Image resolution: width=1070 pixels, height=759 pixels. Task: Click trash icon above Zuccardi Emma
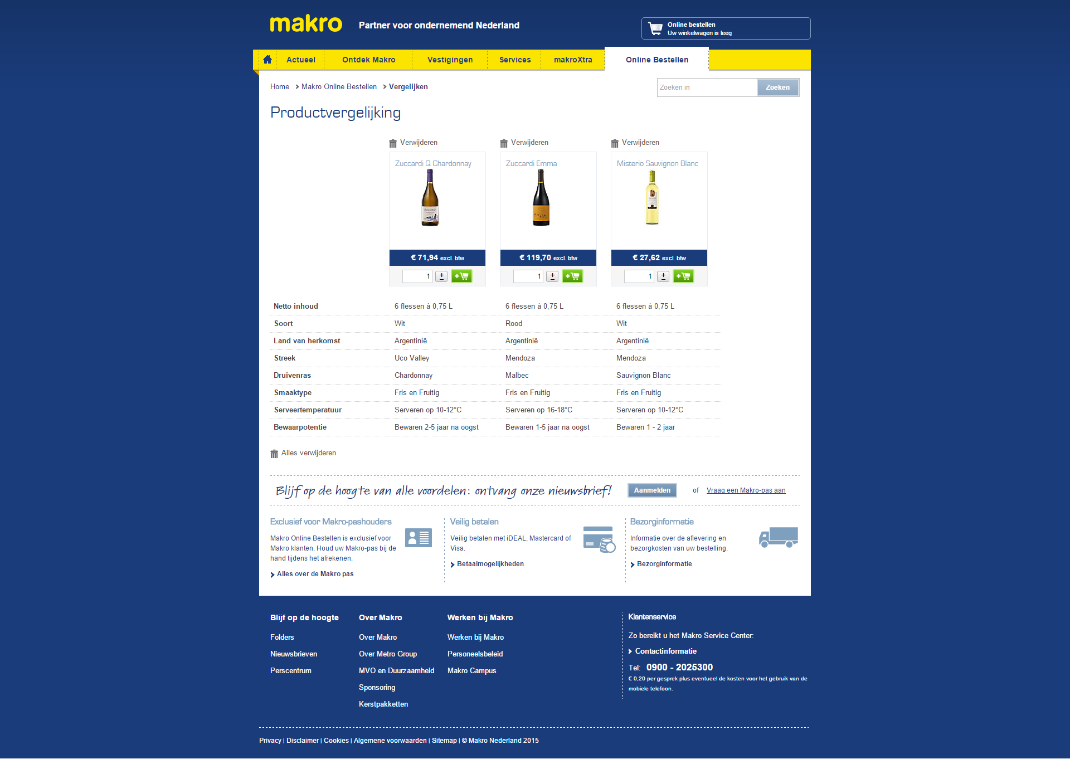point(504,143)
